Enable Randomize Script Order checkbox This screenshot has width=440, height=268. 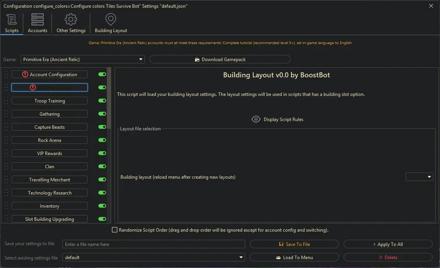[115, 230]
